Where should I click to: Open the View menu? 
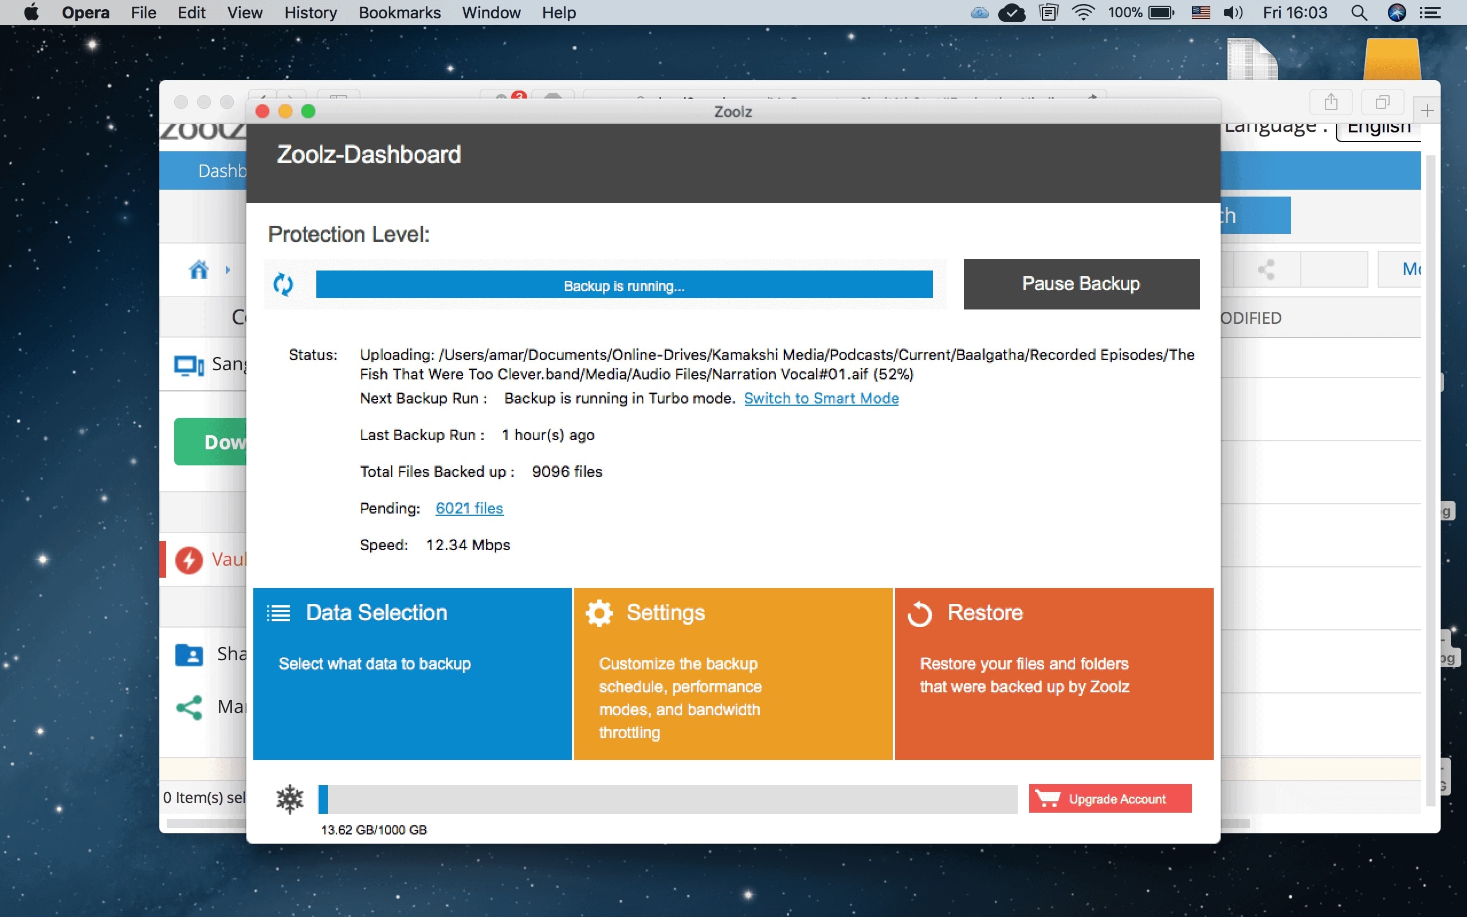[x=244, y=13]
